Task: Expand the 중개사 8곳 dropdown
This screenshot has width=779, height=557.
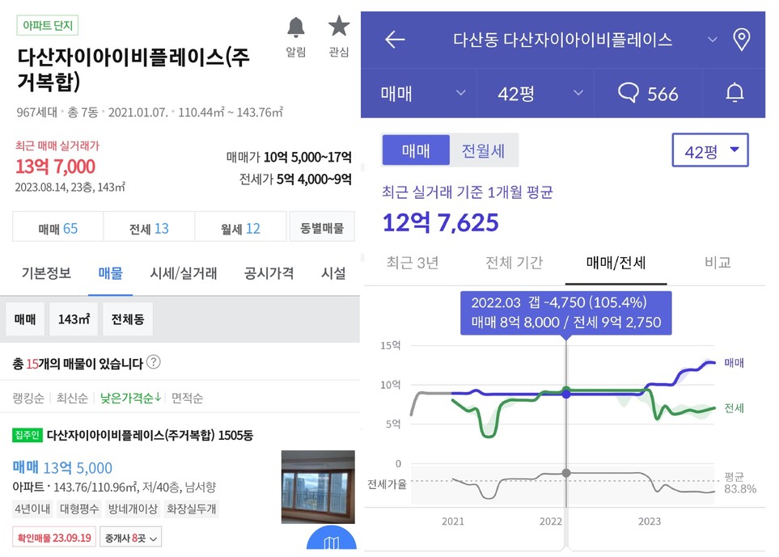Action: click(131, 538)
